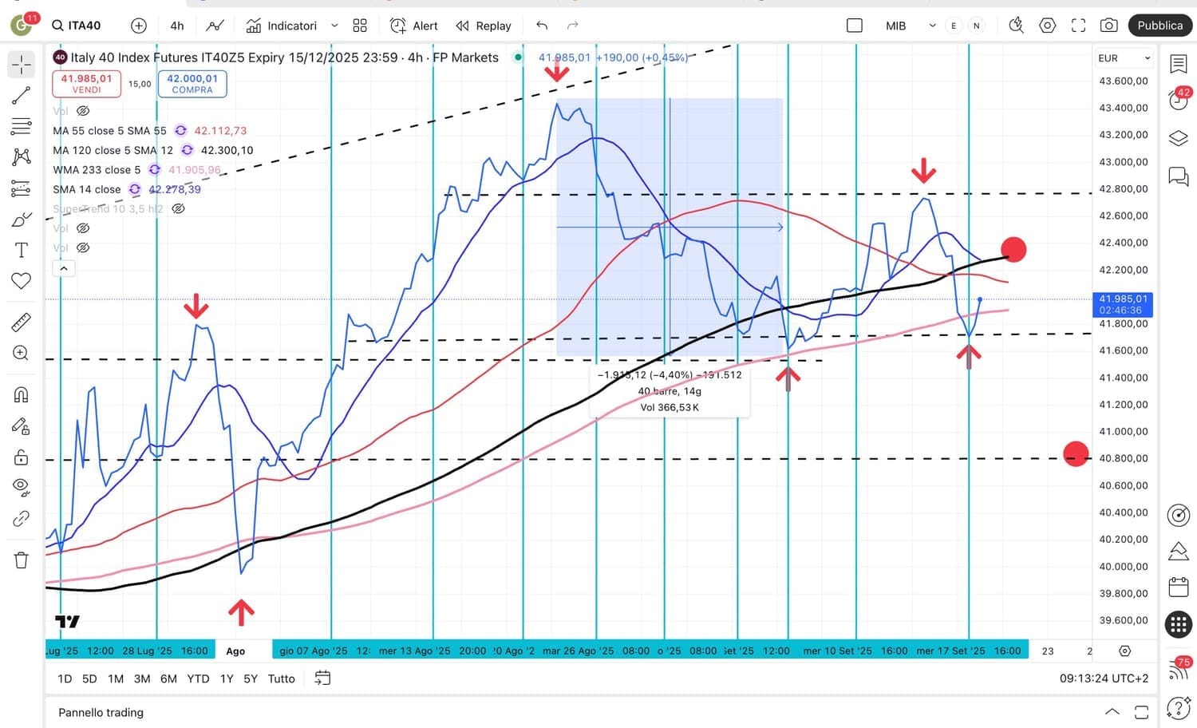Collapse the indicator legend chevron

[x=64, y=269]
